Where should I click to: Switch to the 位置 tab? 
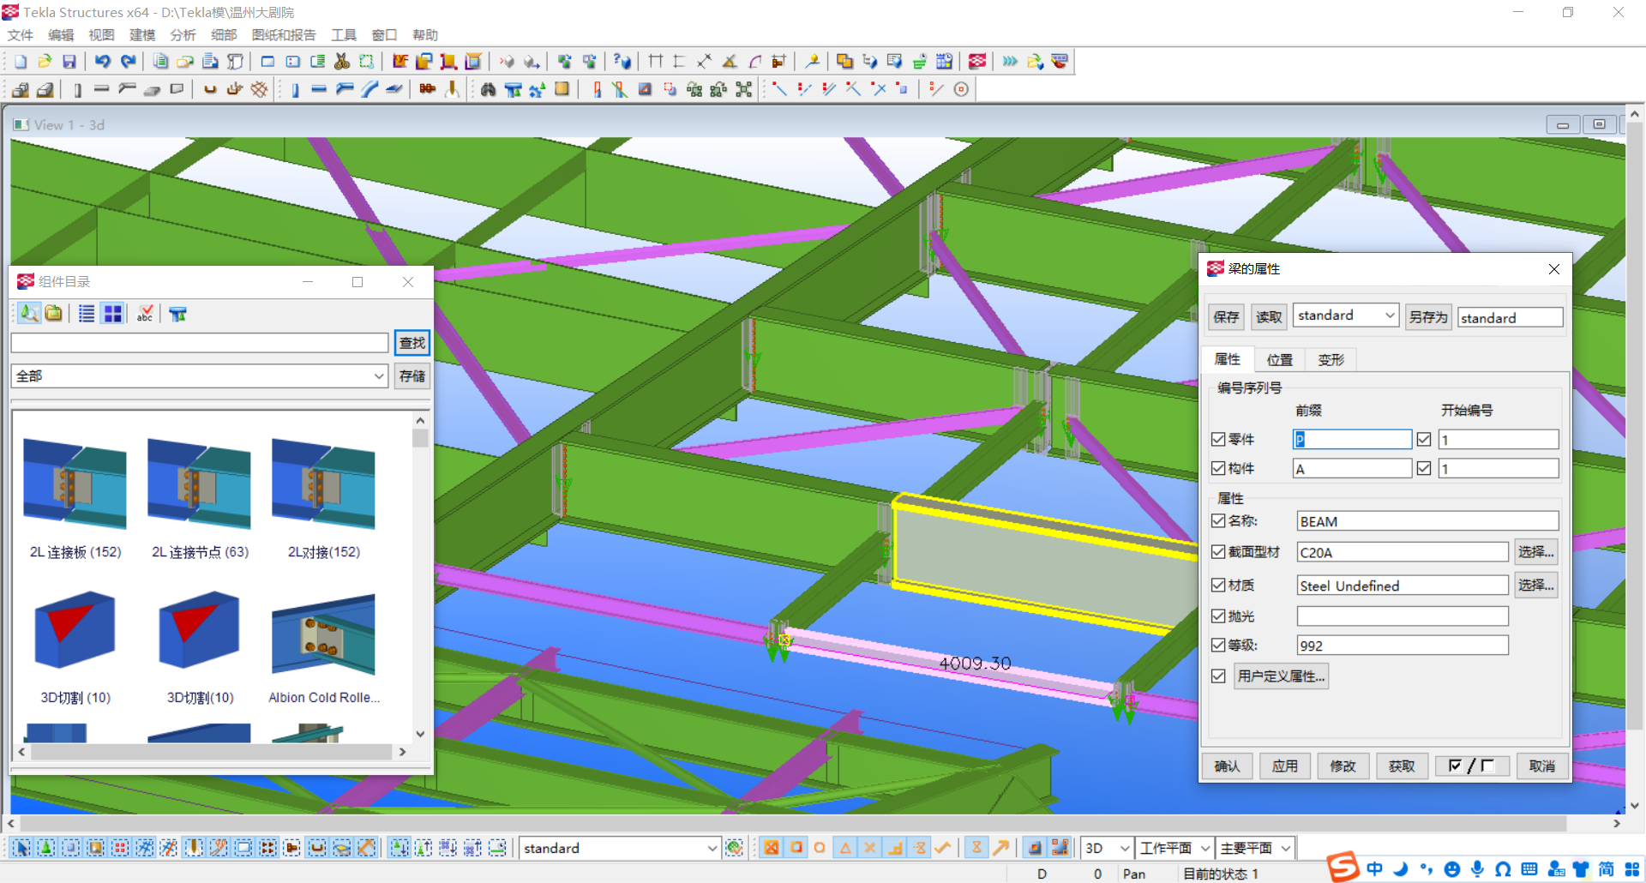pyautogui.click(x=1279, y=360)
